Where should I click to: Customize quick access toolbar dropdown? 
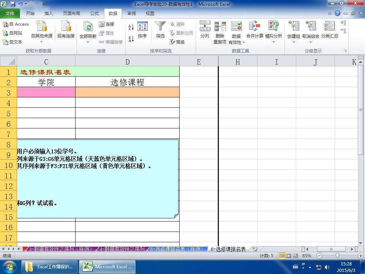point(43,4)
